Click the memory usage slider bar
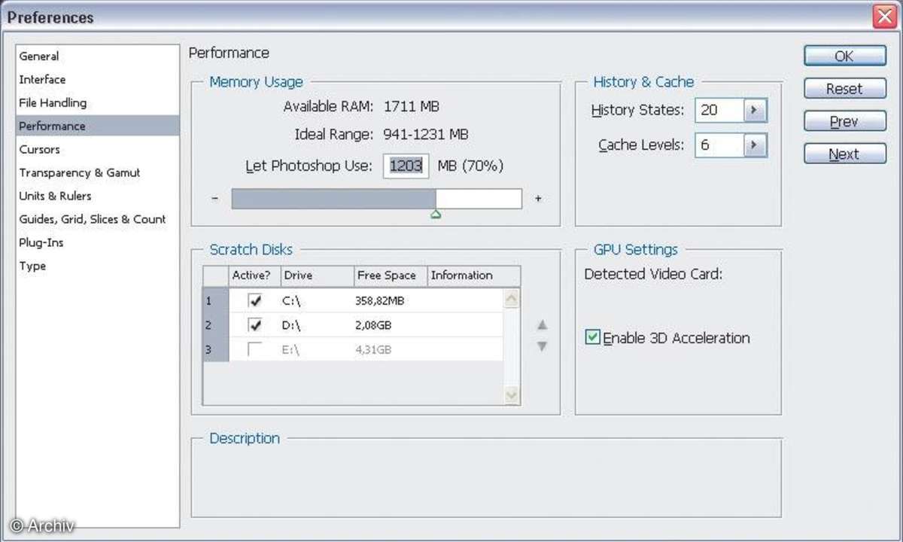Viewport: 903px width, 542px height. point(376,199)
